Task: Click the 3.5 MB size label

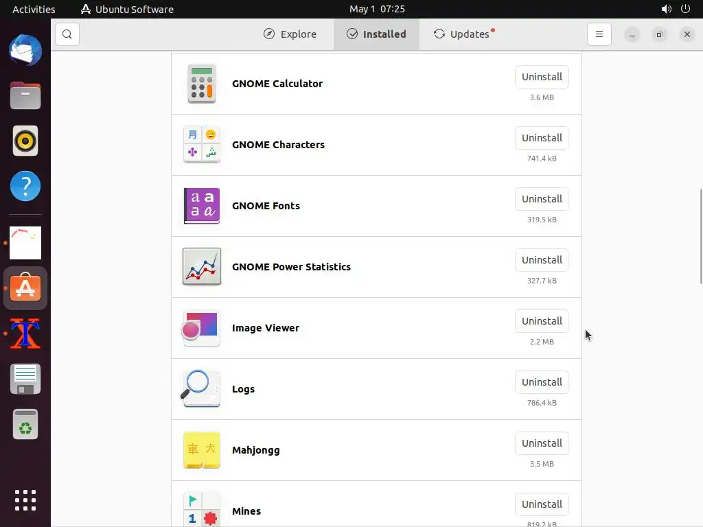Action: tap(542, 464)
